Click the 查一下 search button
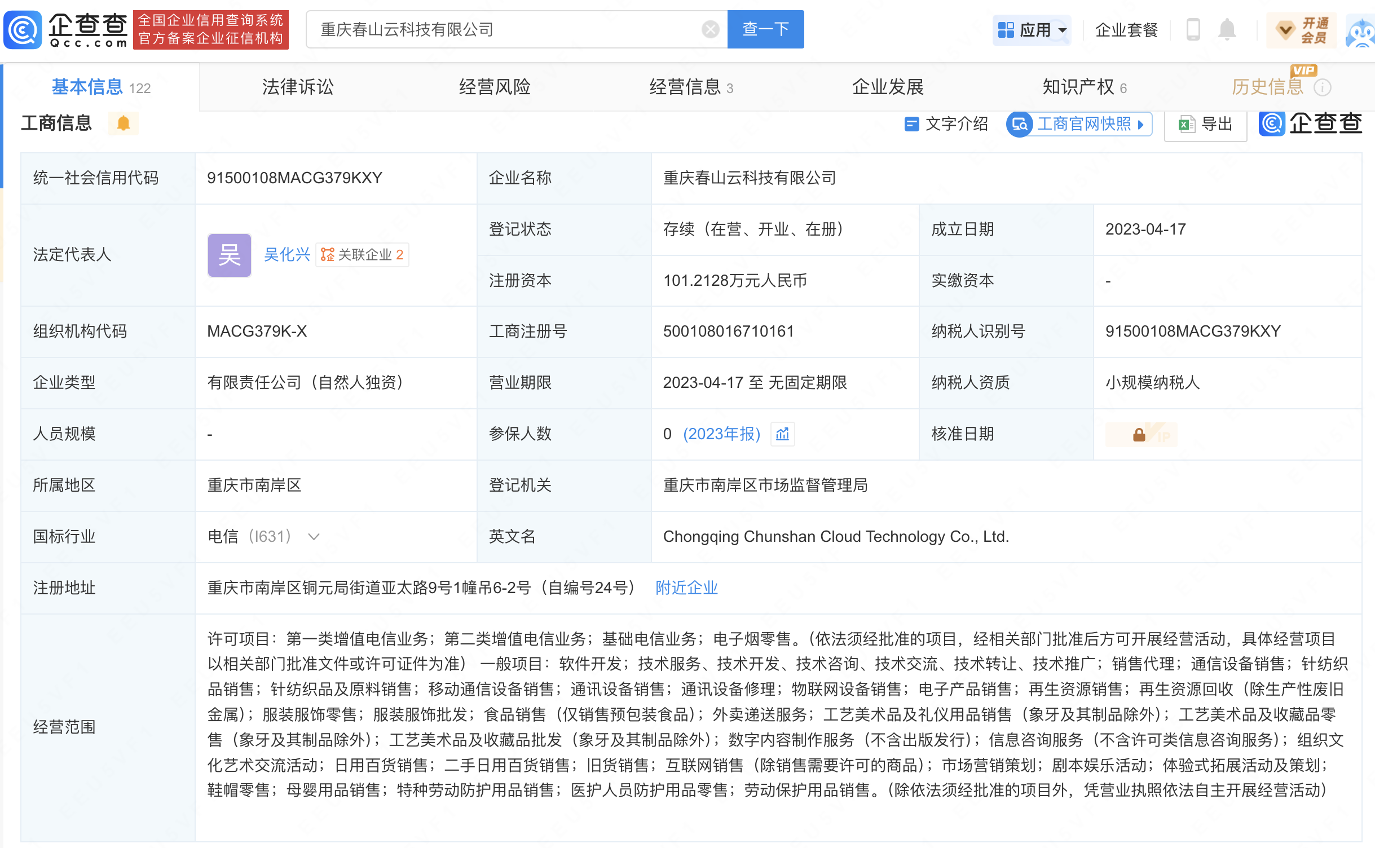This screenshot has height=848, width=1375. tap(765, 29)
